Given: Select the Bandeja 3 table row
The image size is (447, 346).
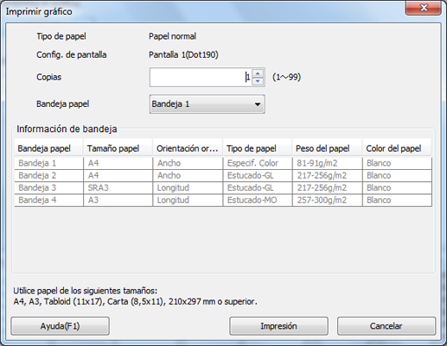Looking at the screenshot, I should (223, 188).
